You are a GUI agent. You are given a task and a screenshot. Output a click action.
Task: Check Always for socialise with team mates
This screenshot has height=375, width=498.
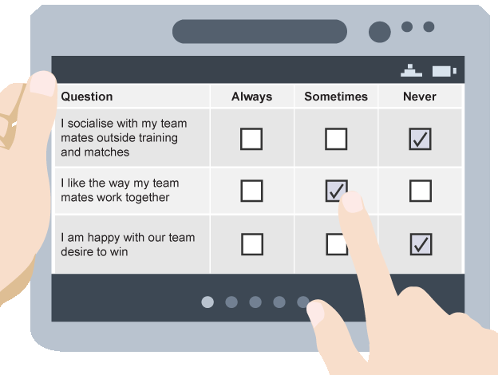pos(251,140)
